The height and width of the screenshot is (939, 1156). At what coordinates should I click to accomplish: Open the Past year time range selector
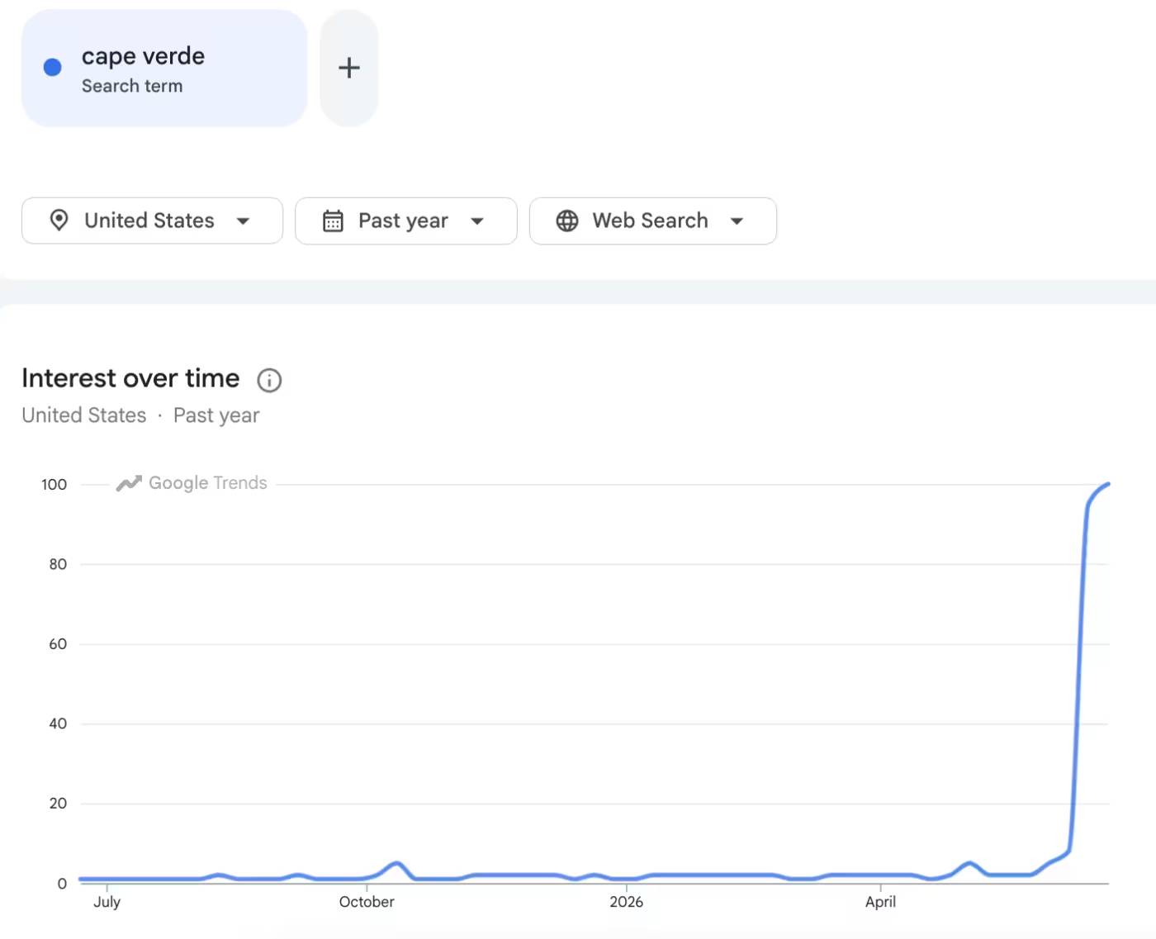pyautogui.click(x=406, y=221)
